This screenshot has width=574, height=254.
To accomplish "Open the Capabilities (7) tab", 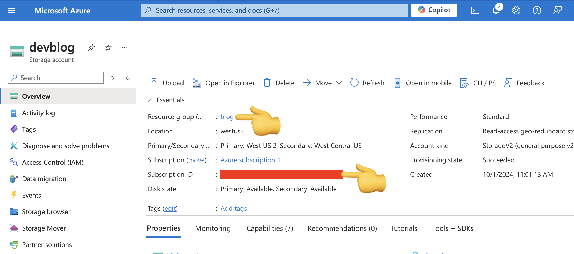I will click(x=269, y=228).
